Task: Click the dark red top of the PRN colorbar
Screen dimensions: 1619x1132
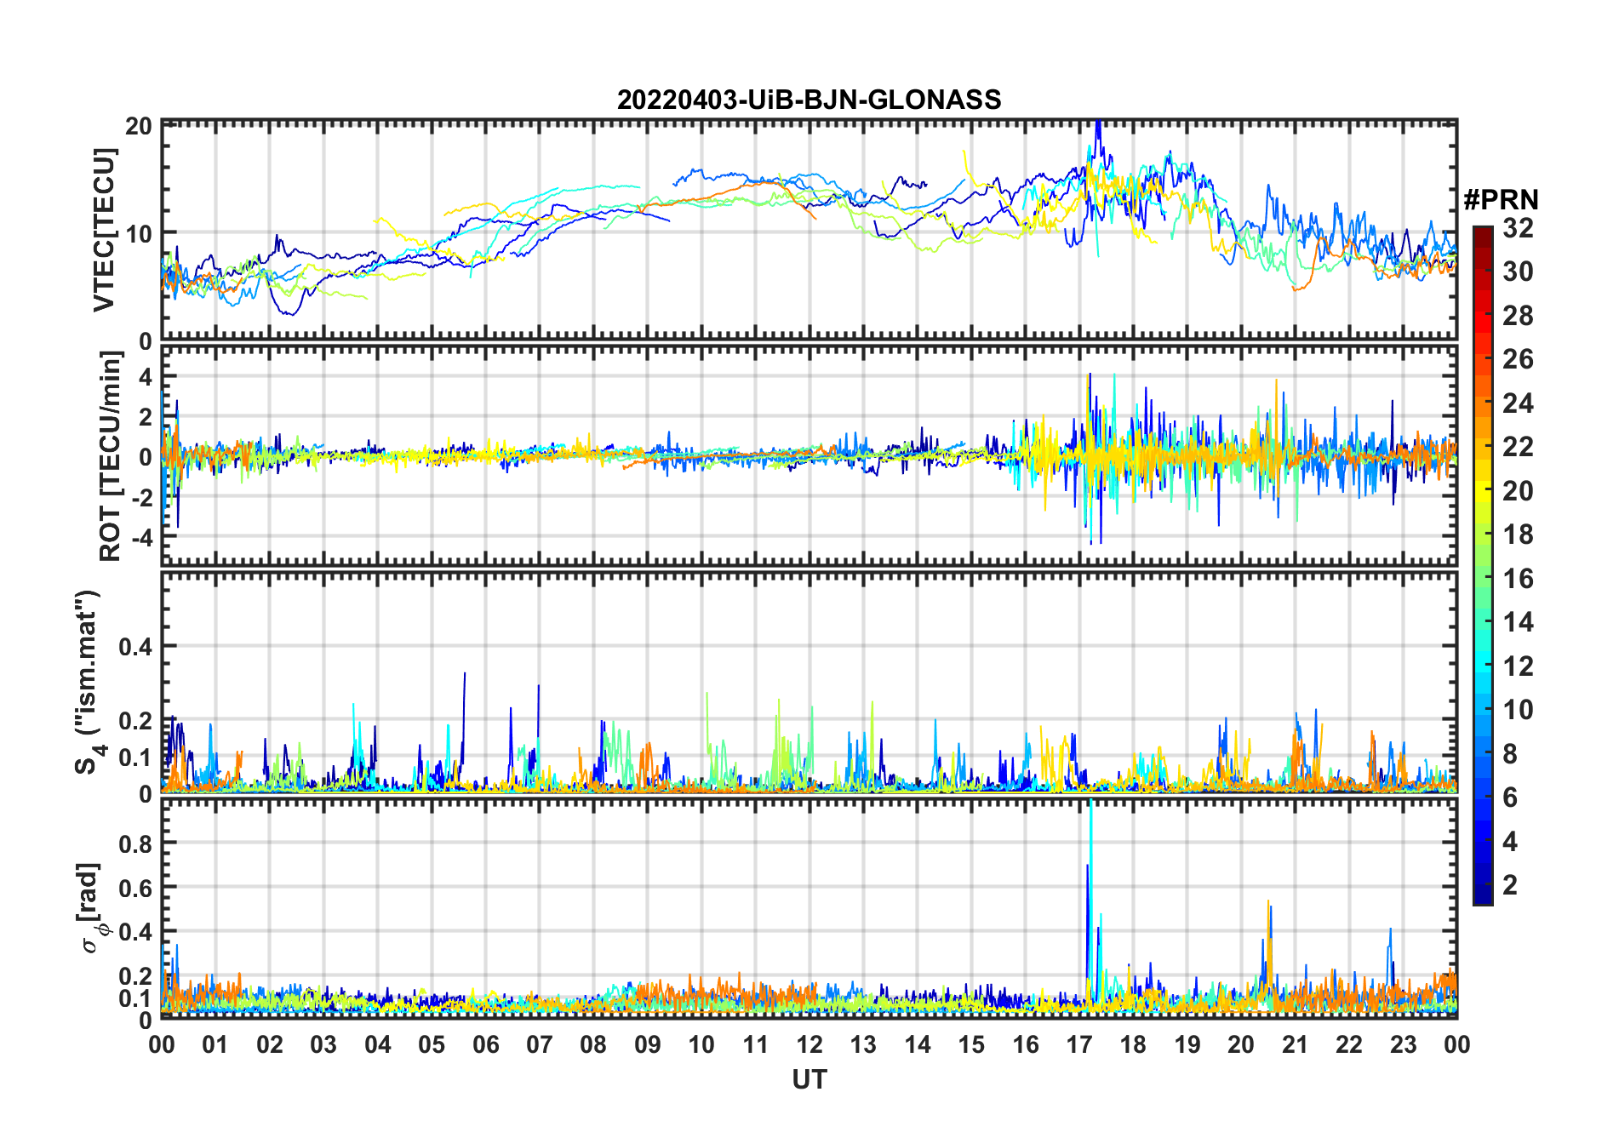Action: (1482, 232)
